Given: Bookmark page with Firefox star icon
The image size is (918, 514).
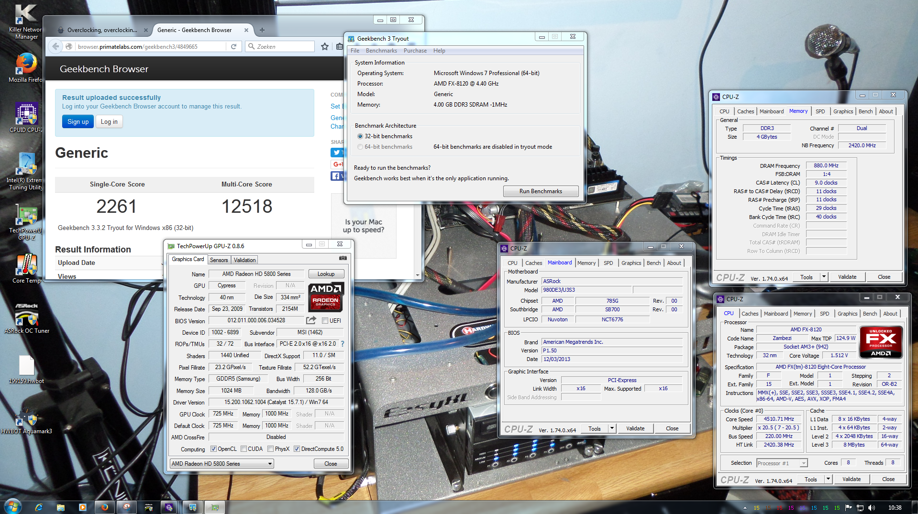Looking at the screenshot, I should pos(325,46).
